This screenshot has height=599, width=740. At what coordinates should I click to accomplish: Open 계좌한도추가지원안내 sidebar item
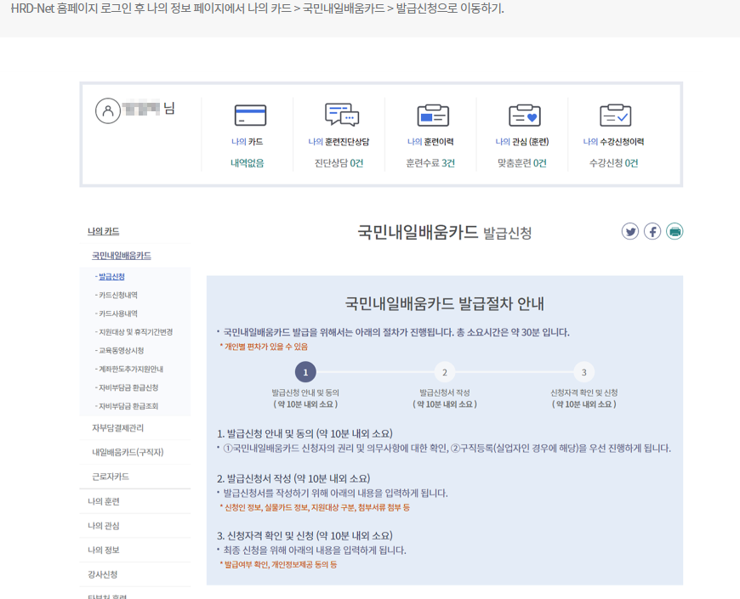pyautogui.click(x=131, y=369)
